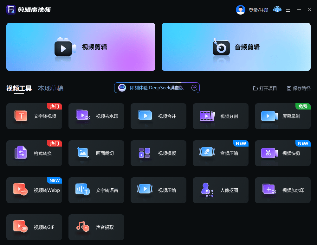Open the 视频剪辑 video editing banner

point(81,47)
